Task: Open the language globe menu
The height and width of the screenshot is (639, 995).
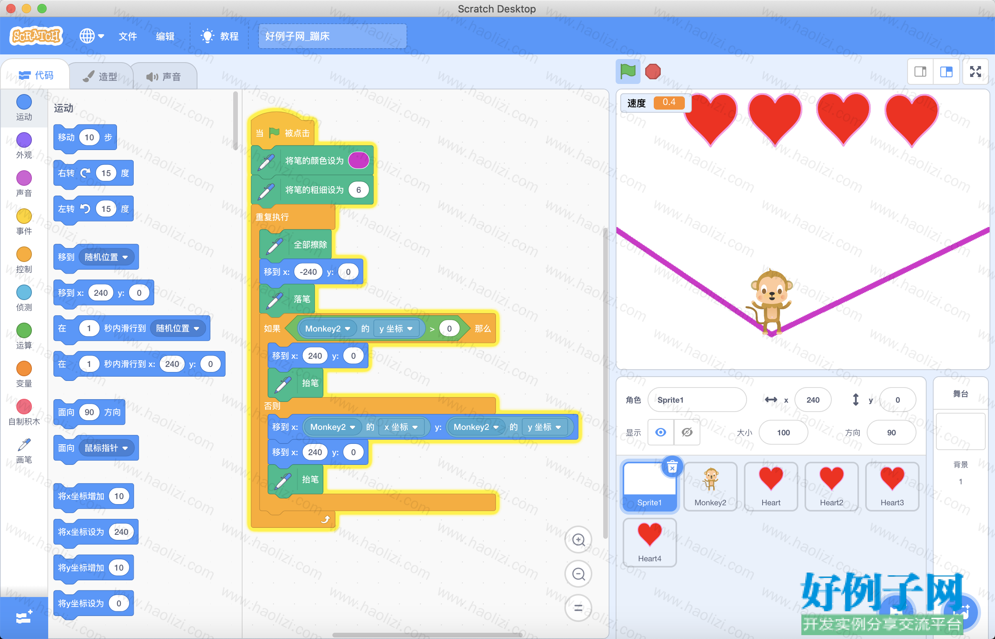Action: coord(91,36)
